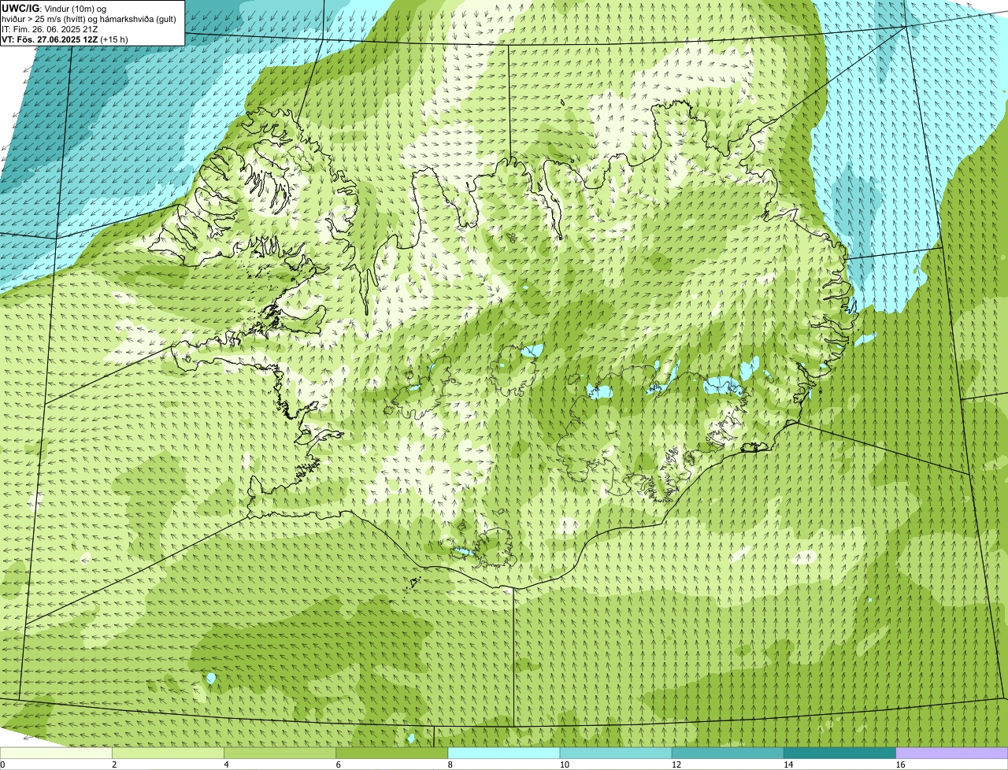1008x770 pixels.
Task: Click the 4–6 m/s light green legend swatch
Action: 281,753
